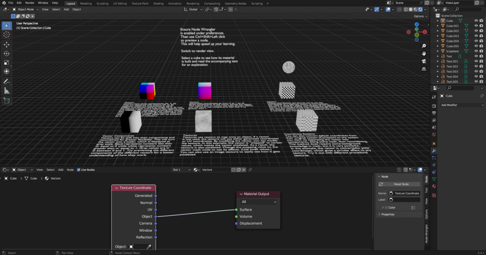Image resolution: width=486 pixels, height=255 pixels.
Task: Open the Slot 1 dropdown
Action: click(x=181, y=170)
